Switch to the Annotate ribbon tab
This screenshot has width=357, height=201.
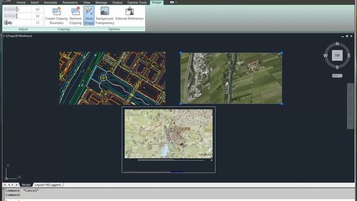point(50,2)
